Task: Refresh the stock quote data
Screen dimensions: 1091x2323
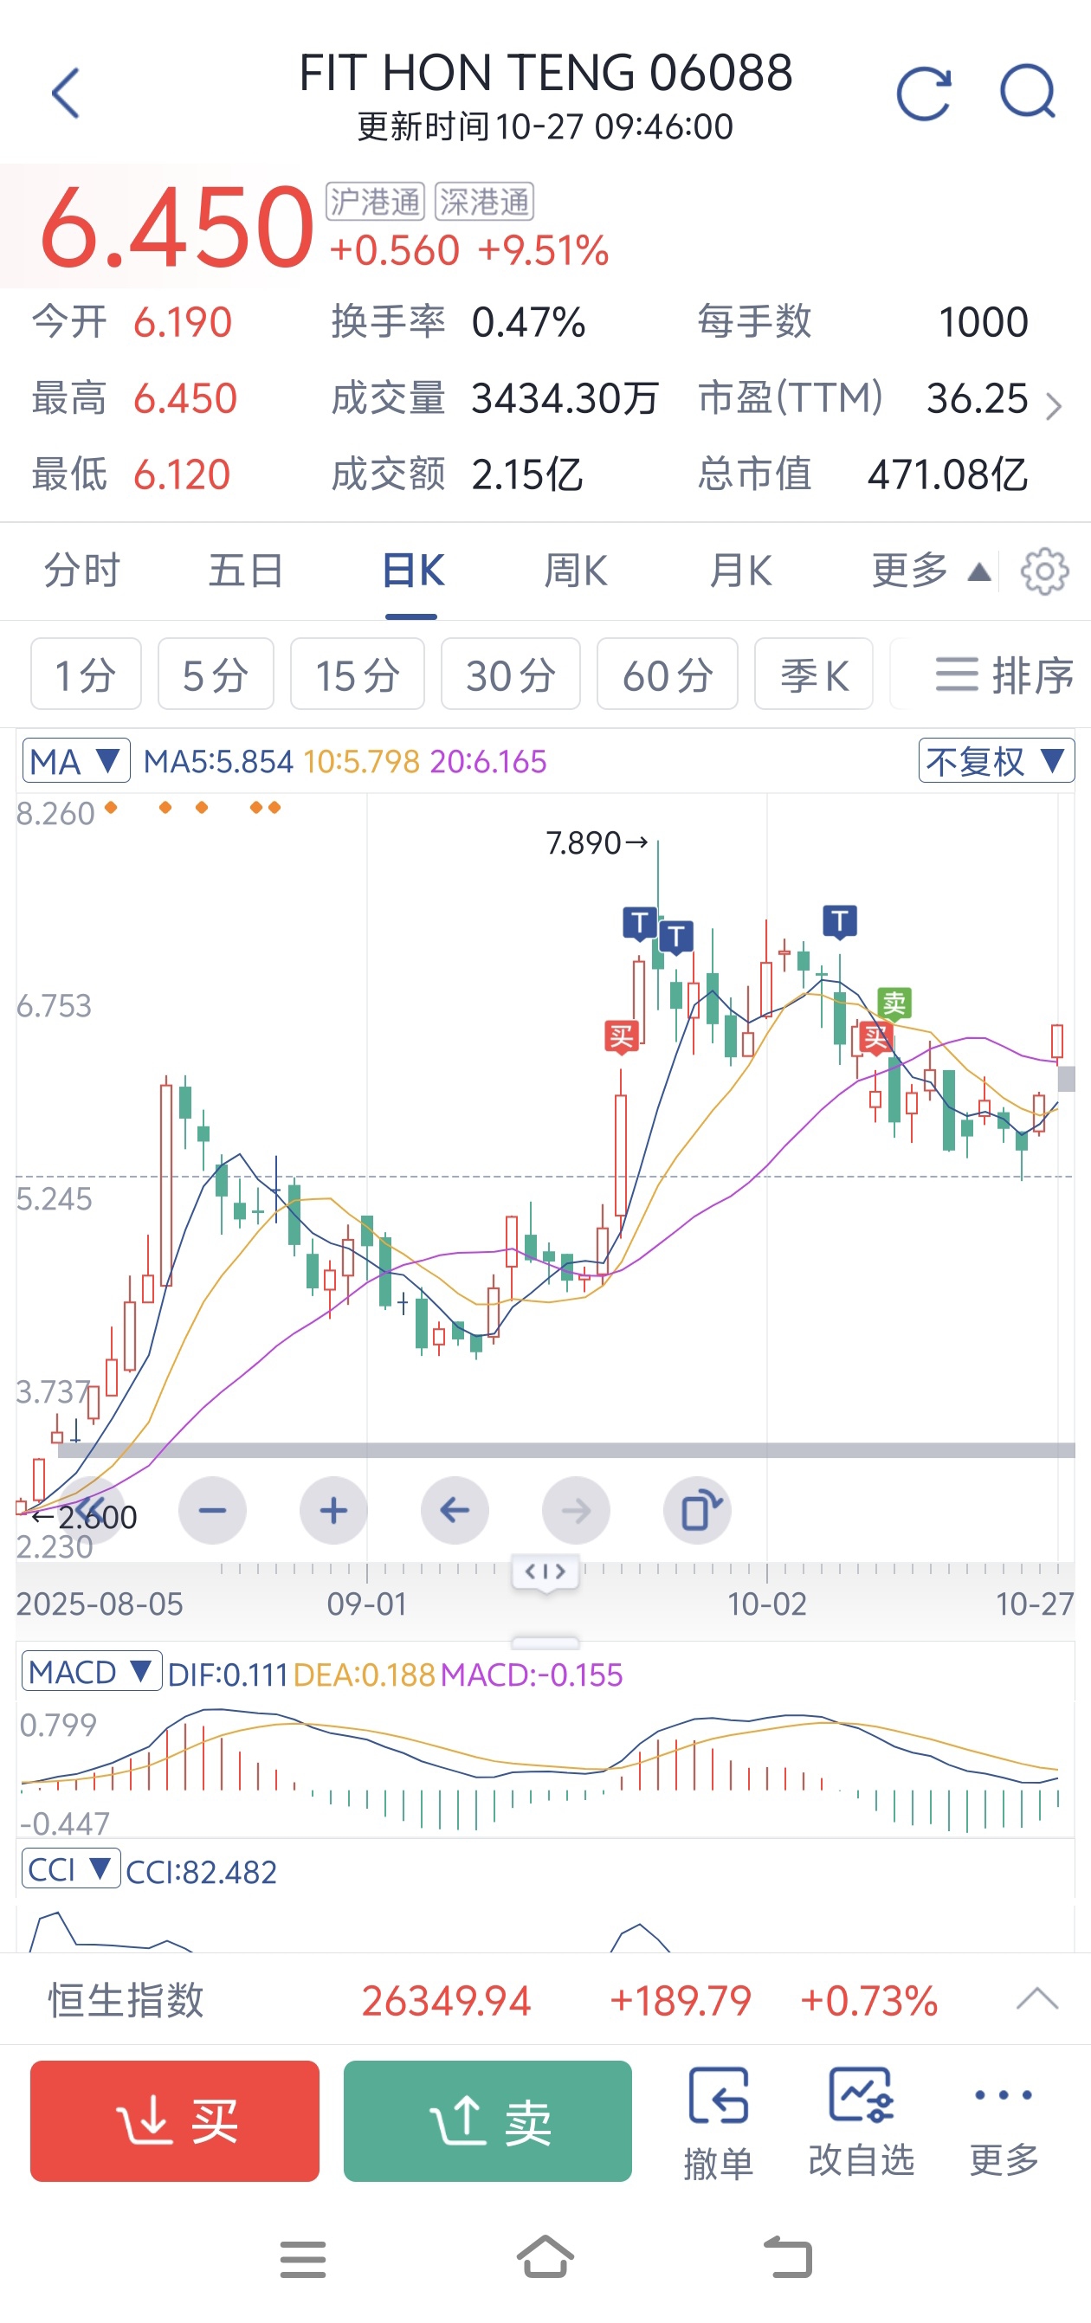Action: point(923,93)
